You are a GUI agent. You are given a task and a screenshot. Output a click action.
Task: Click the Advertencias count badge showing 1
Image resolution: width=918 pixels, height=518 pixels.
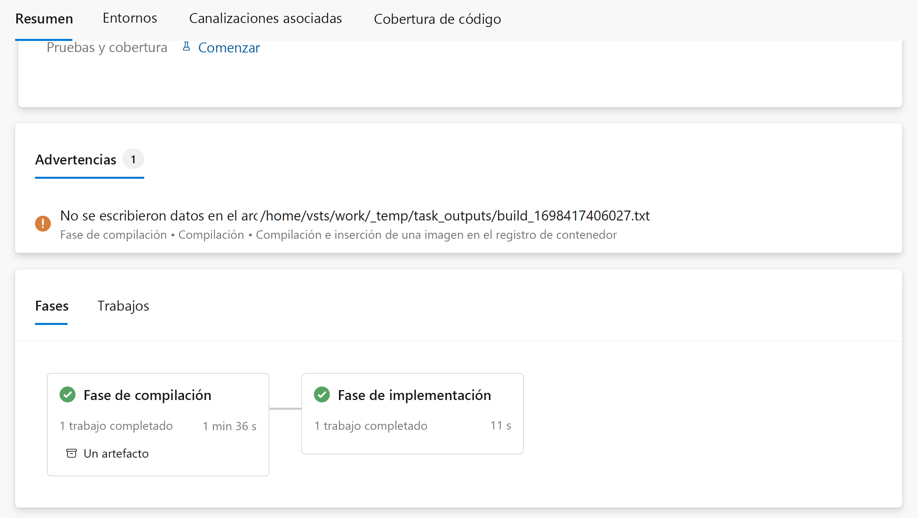coord(133,160)
